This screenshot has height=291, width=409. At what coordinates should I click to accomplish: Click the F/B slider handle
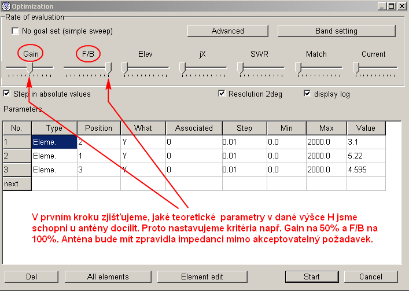[108, 68]
